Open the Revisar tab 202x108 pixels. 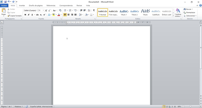(79, 5)
